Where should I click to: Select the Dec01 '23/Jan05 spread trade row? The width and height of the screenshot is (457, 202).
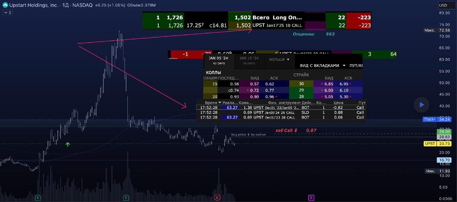click(x=282, y=108)
